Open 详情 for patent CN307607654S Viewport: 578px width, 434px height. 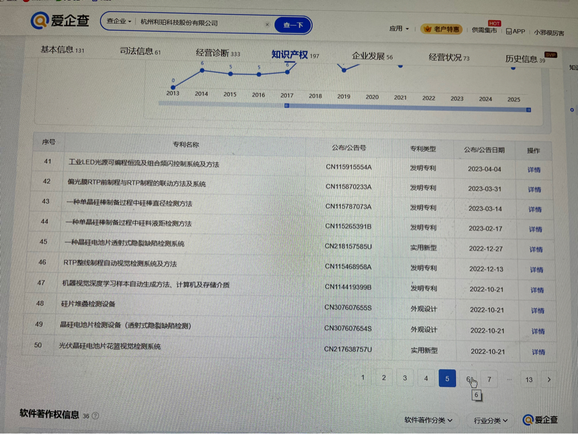point(538,332)
